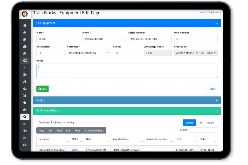This screenshot has height=165, width=248.
Task: Sort table by Status column arrows
Action: [215, 141]
